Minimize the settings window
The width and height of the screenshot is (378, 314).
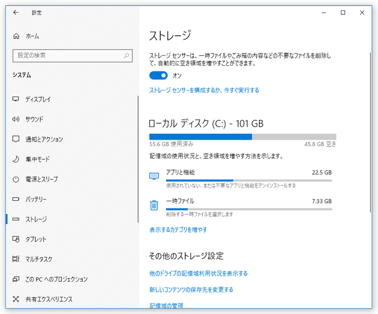pos(324,13)
